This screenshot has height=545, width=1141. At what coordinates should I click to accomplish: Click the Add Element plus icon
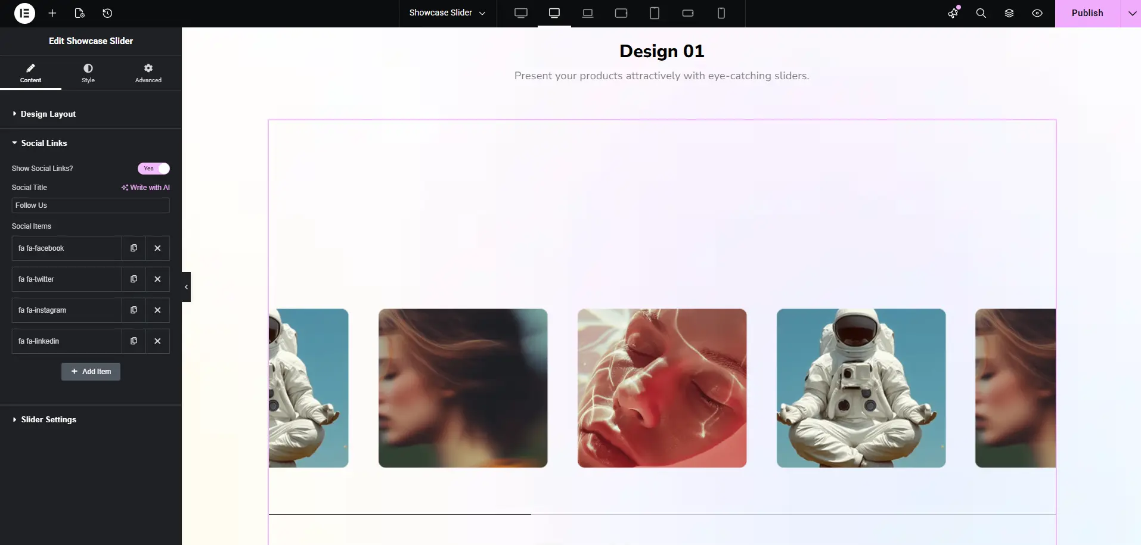pyautogui.click(x=52, y=13)
